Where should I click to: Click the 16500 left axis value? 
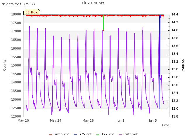16,40
